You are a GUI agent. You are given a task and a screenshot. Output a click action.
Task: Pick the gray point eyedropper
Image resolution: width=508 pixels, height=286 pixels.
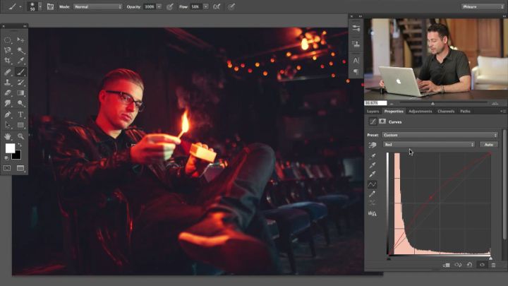[x=373, y=165]
